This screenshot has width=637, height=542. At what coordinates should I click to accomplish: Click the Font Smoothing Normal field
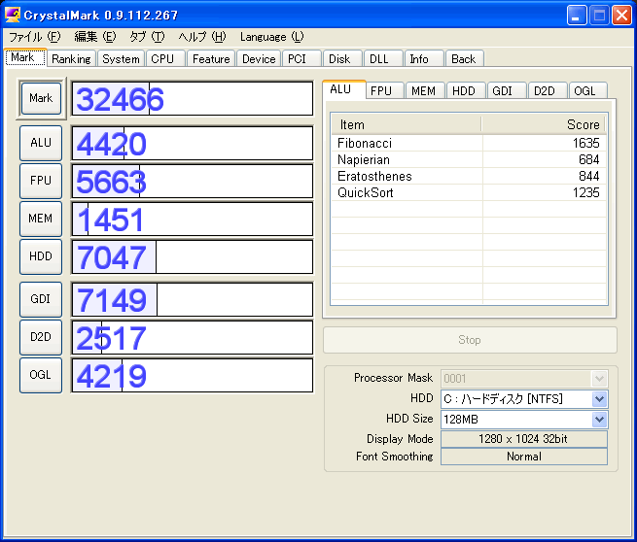(x=523, y=457)
